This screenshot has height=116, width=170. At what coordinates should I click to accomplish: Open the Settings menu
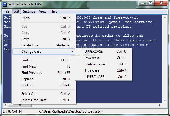point(29,11)
